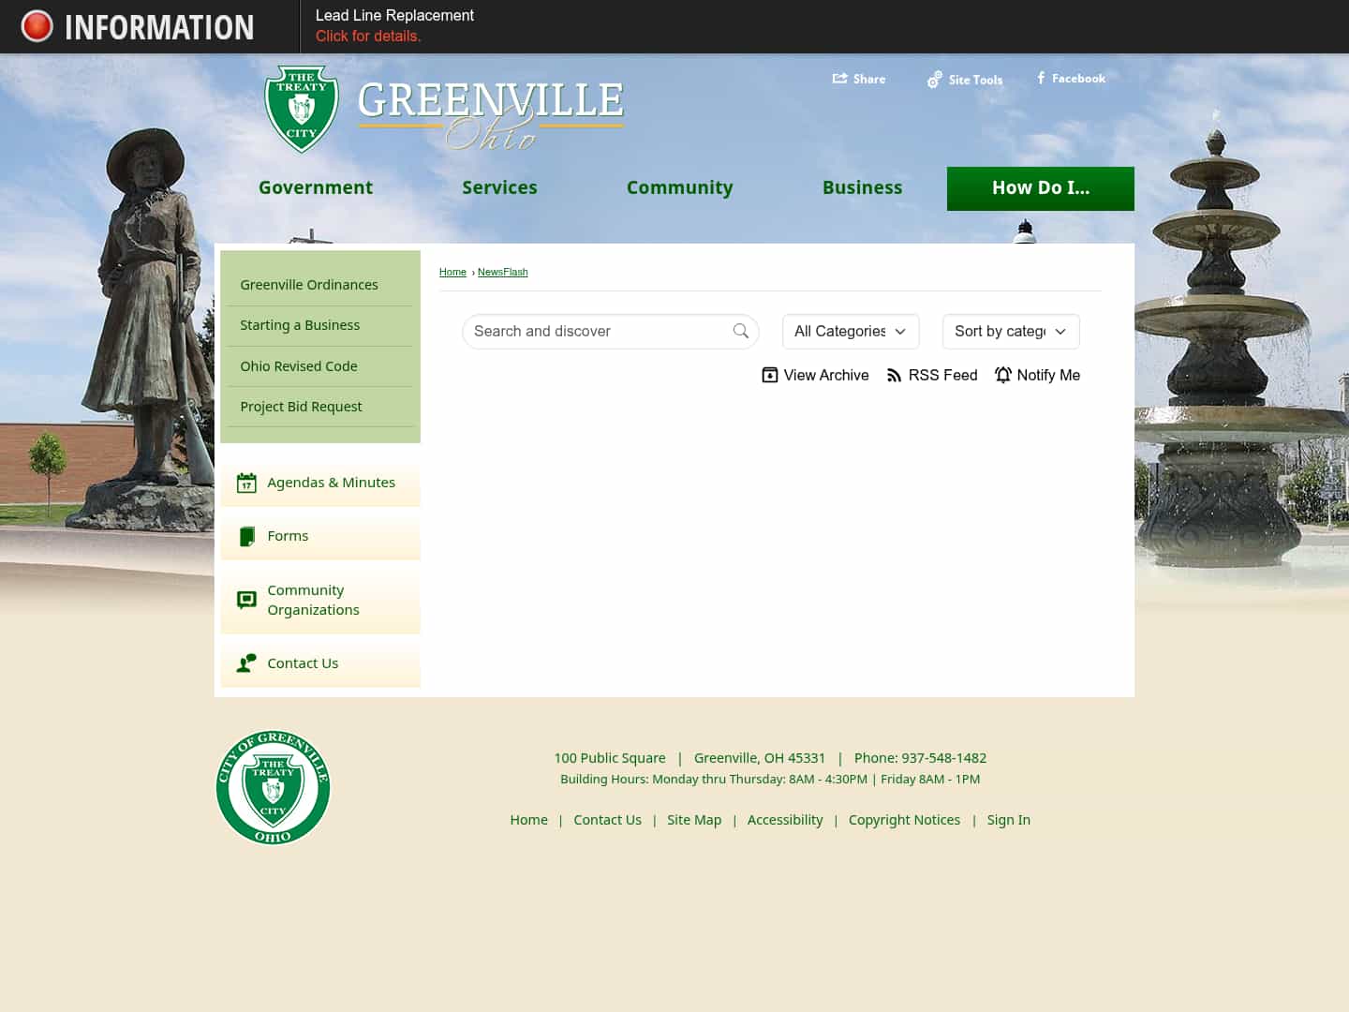Viewport: 1349px width, 1012px height.
Task: Click the red Information alert icon
Action: [37, 26]
